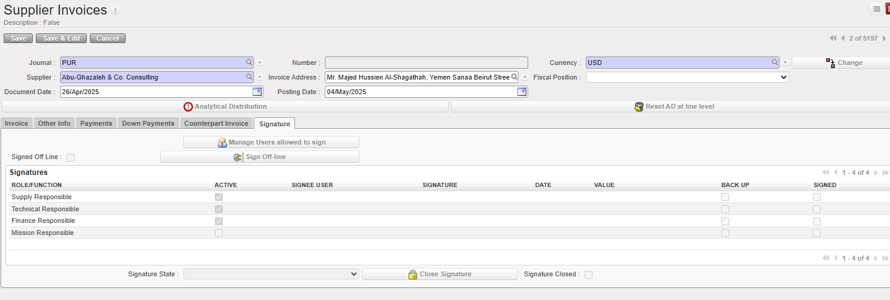Open calendar picker for Posting Date
890x300 pixels.
(x=521, y=92)
